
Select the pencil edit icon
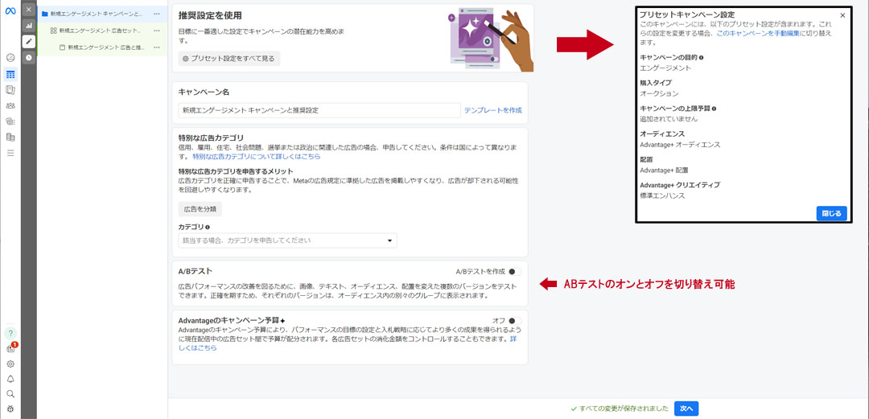point(29,42)
